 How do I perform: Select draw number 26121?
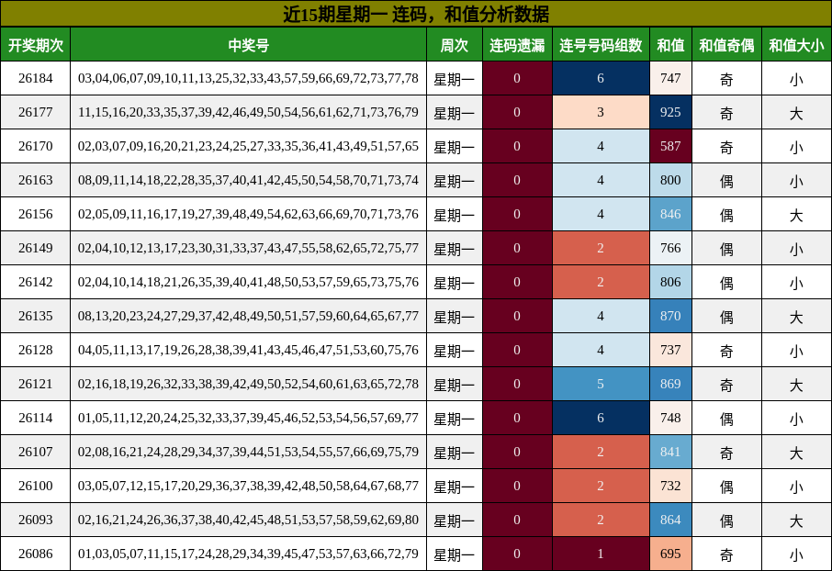click(x=36, y=385)
